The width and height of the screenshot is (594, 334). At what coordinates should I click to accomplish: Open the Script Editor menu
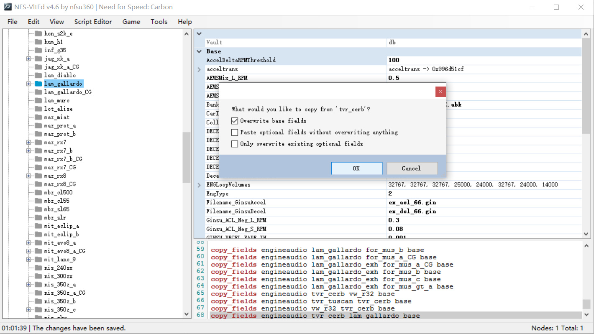pos(93,22)
